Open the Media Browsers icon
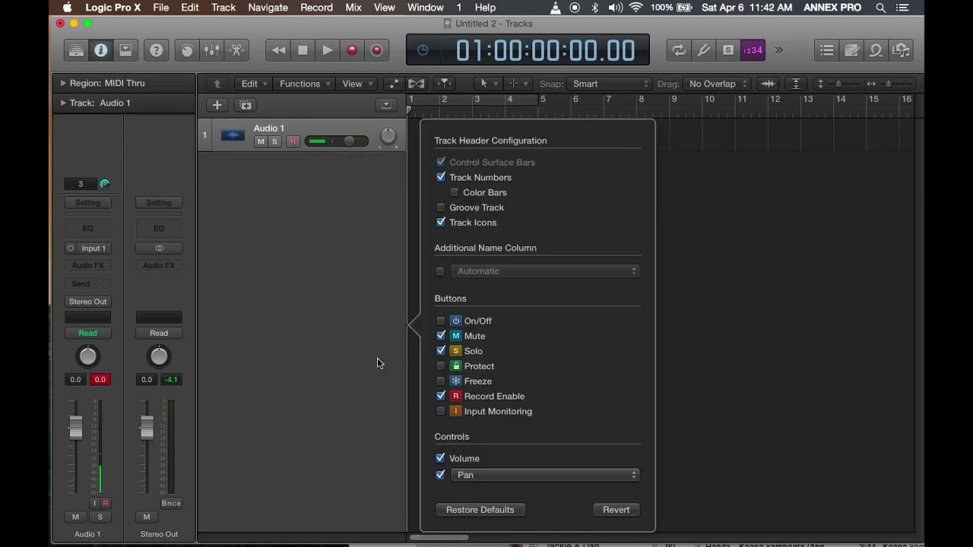 pos(901,51)
